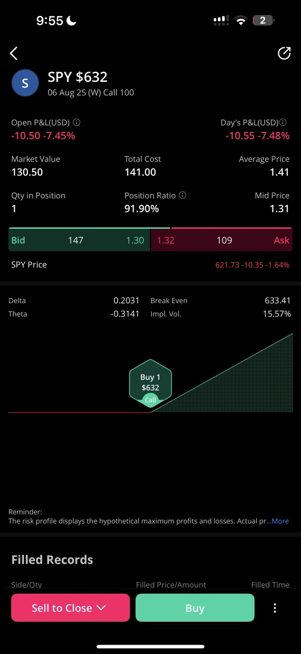Check the battery indicator in status bar
This screenshot has width=301, height=654.
point(264,21)
